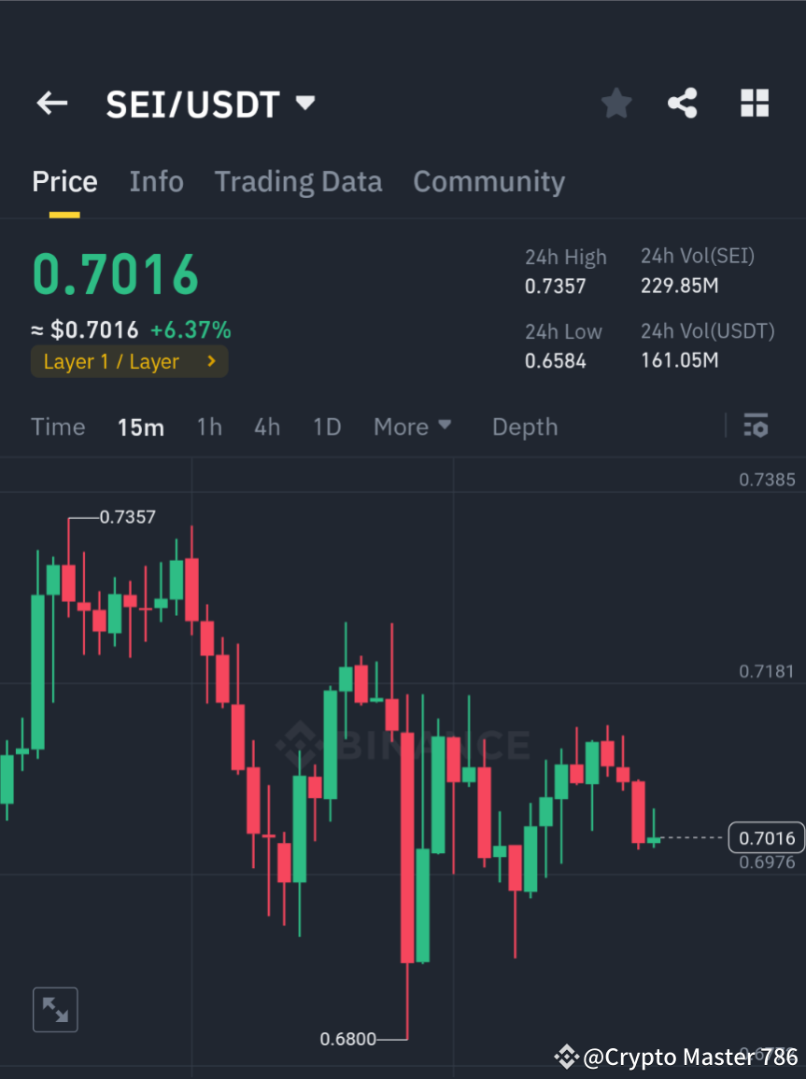Tap the back arrow to exit chart
The image size is (806, 1079).
(51, 104)
